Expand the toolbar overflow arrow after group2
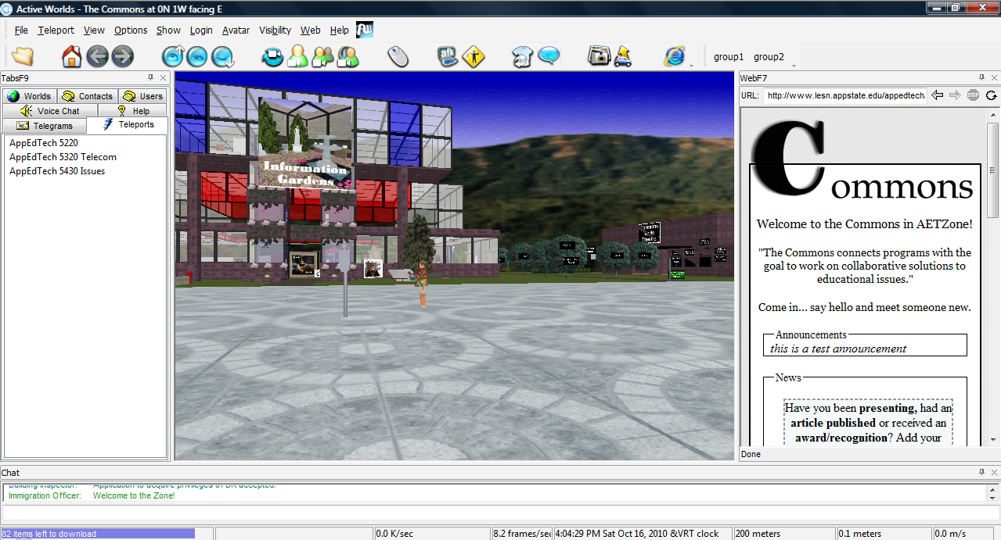1001x540 pixels. coord(794,66)
